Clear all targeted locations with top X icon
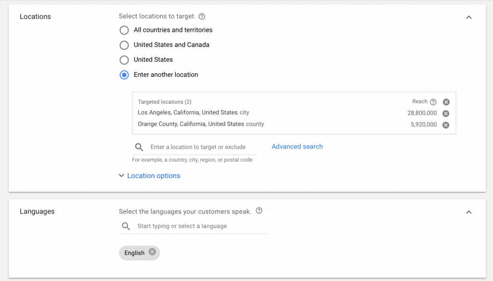Screen dimensions: 493x281 point(446,101)
